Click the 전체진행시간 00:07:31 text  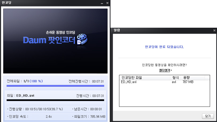pyautogui.click(x=86, y=82)
